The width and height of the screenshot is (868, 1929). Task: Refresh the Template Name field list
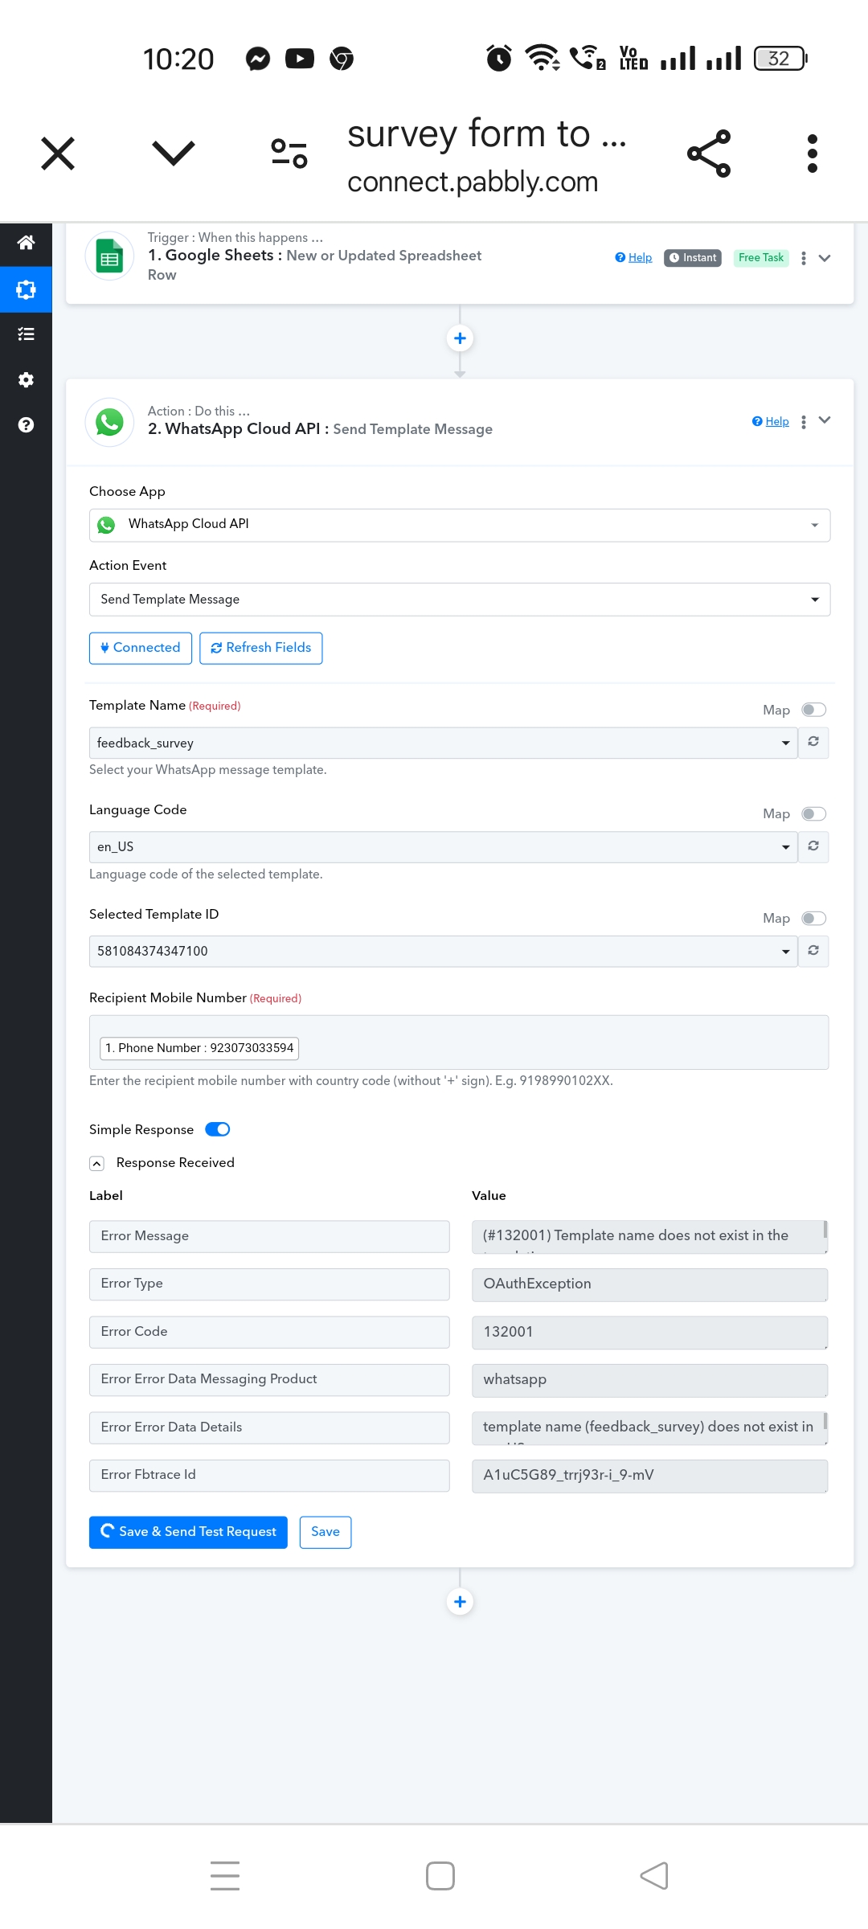[813, 742]
